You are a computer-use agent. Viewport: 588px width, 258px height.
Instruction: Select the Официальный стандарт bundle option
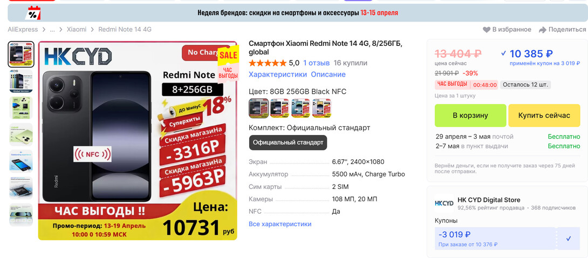pyautogui.click(x=288, y=142)
